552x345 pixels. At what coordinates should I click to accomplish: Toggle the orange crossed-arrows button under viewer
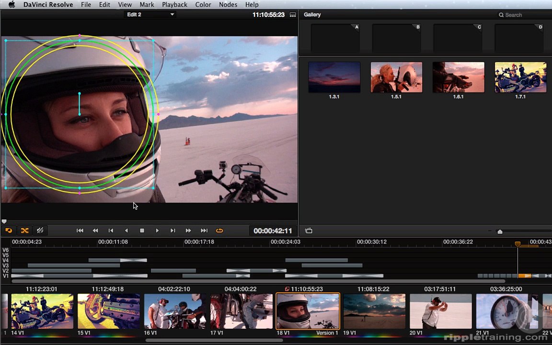[x=24, y=230]
